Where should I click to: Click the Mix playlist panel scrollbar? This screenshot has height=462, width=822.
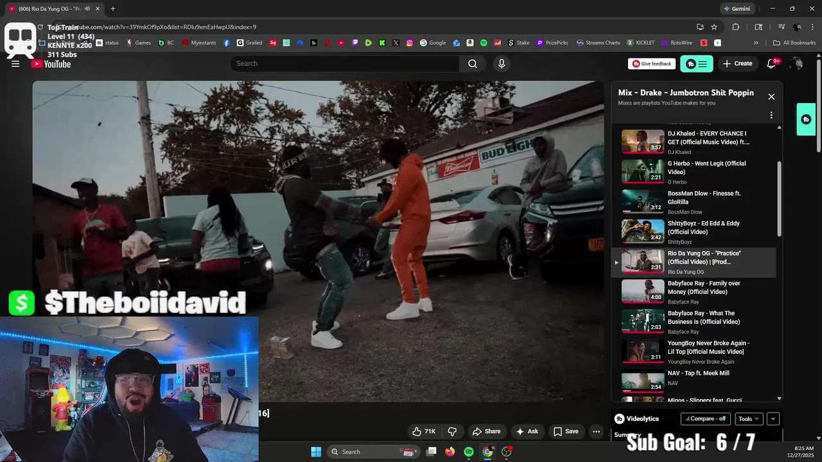[780, 198]
